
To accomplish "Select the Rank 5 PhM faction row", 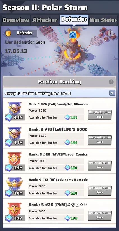I will tap(59, 211).
